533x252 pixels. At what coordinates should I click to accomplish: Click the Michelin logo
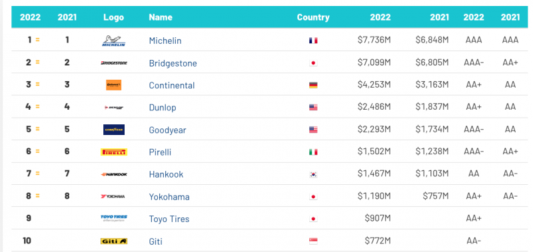[114, 41]
